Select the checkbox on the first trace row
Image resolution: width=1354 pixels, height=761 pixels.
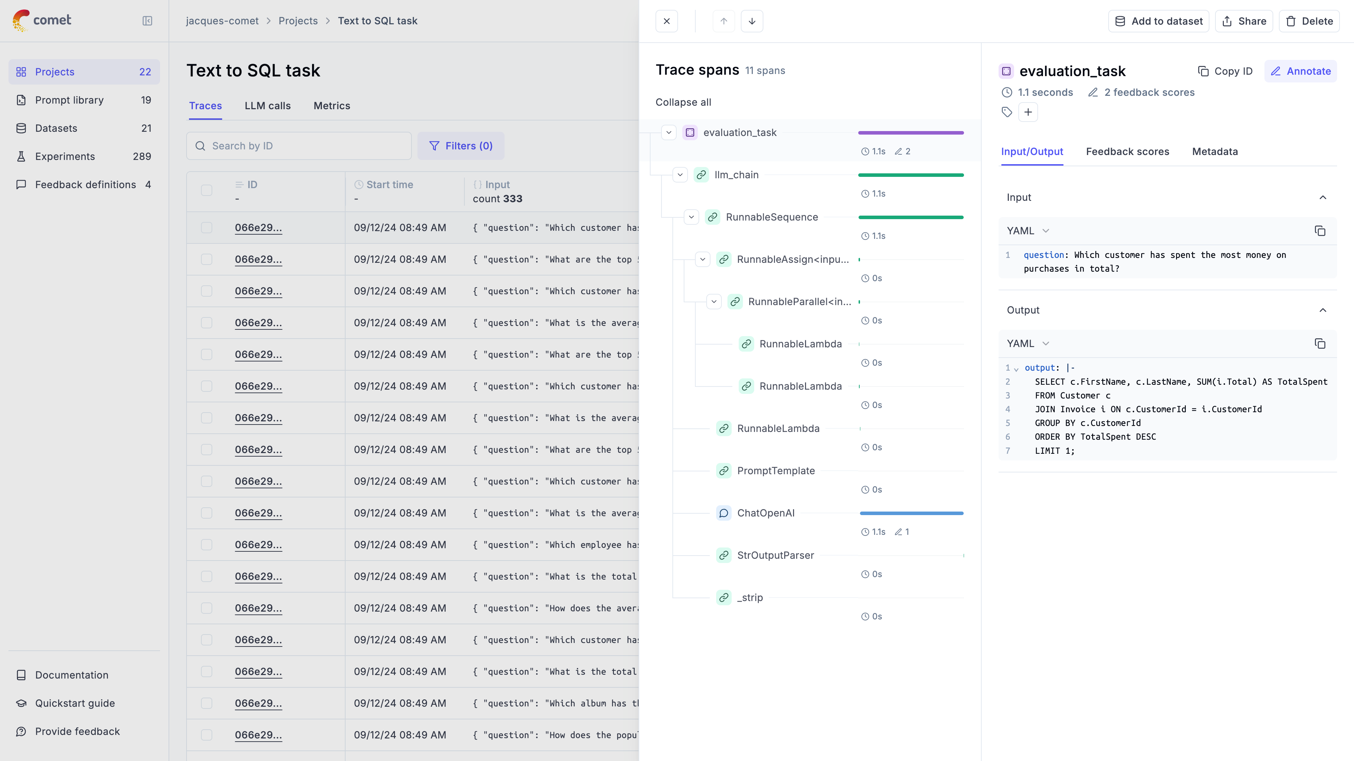(x=206, y=227)
